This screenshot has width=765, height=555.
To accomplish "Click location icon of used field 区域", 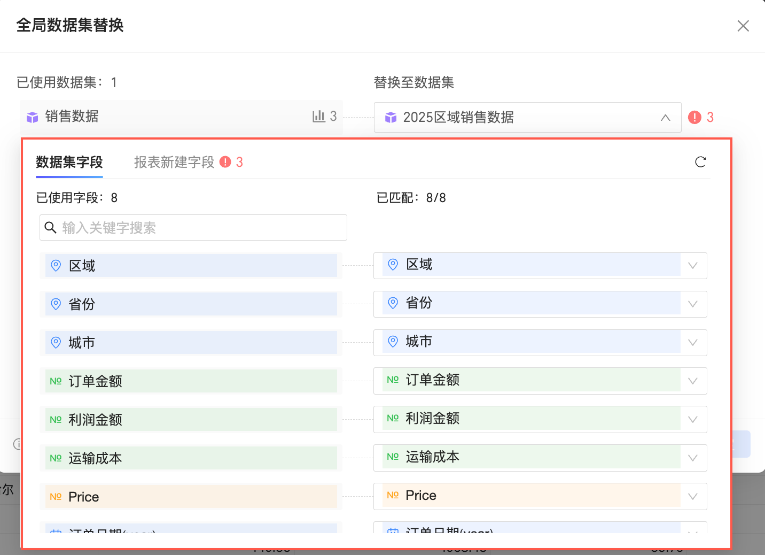I will coord(56,265).
